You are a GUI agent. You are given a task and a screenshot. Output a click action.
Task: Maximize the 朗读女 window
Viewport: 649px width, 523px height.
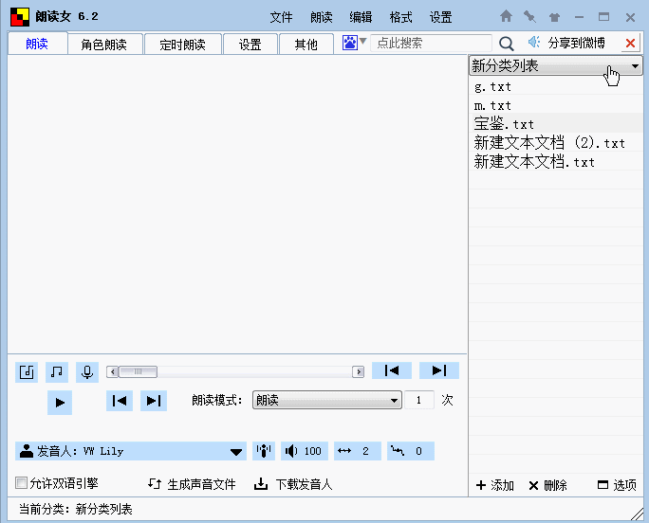603,17
